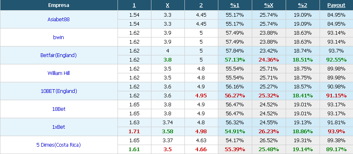Sort by the %1 column header

coord(235,5)
